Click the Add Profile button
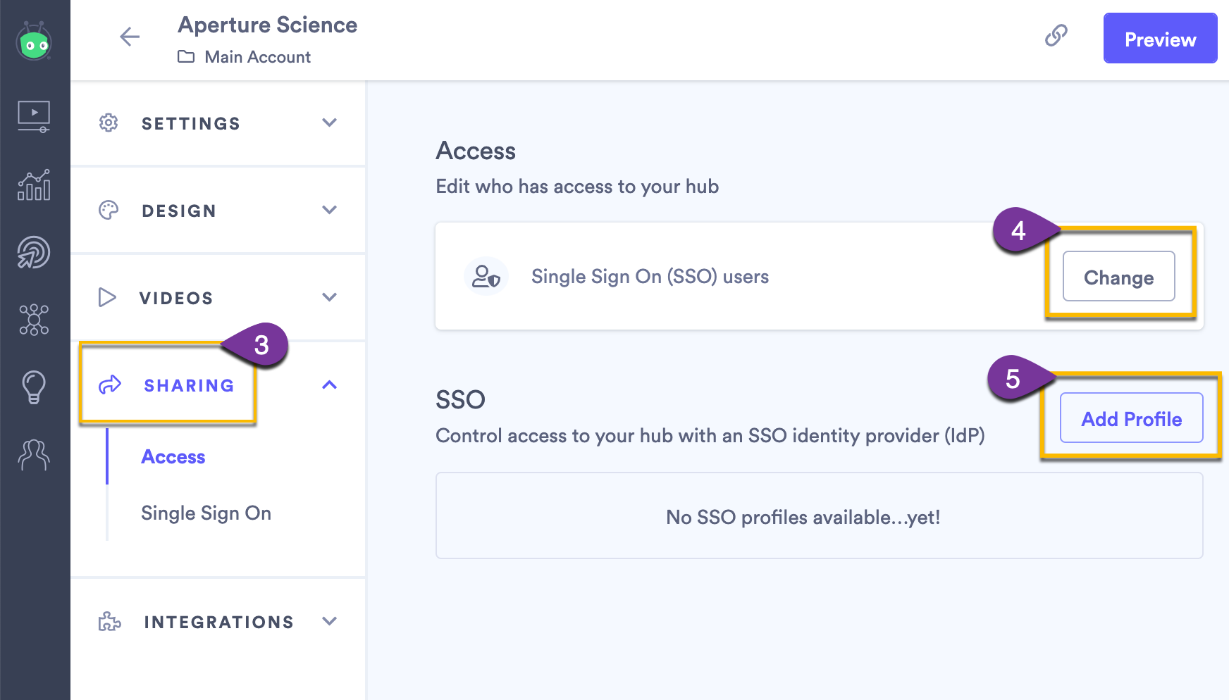 pos(1130,418)
